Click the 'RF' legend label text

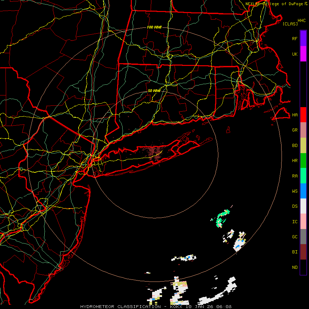(295, 38)
